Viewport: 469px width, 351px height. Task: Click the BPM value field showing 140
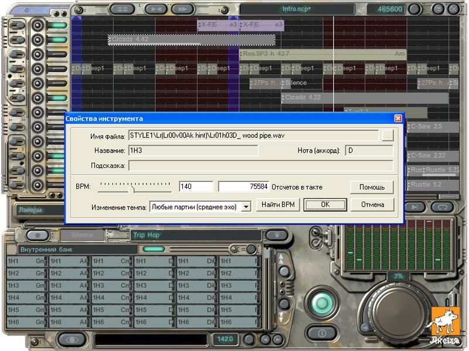coord(196,187)
